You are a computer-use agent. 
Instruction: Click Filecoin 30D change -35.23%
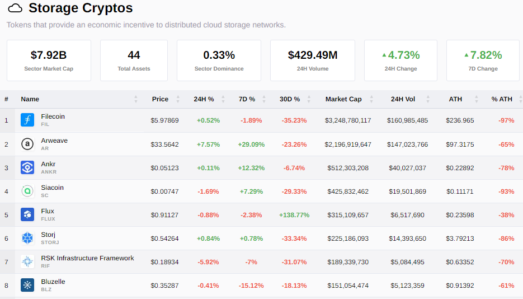pyautogui.click(x=294, y=120)
